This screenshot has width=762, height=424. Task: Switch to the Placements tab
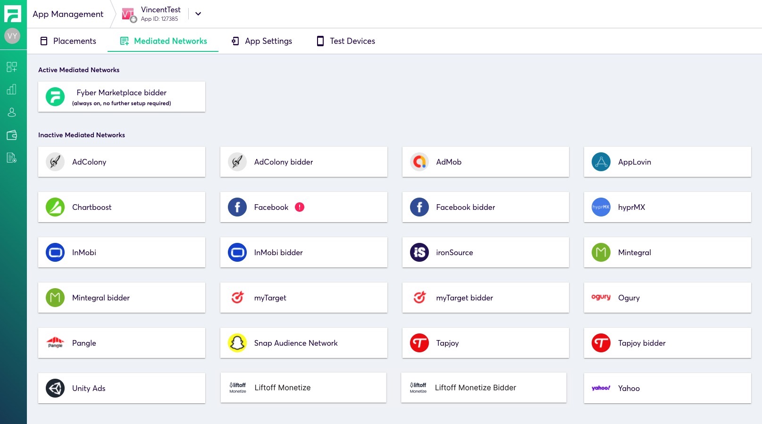pos(68,41)
